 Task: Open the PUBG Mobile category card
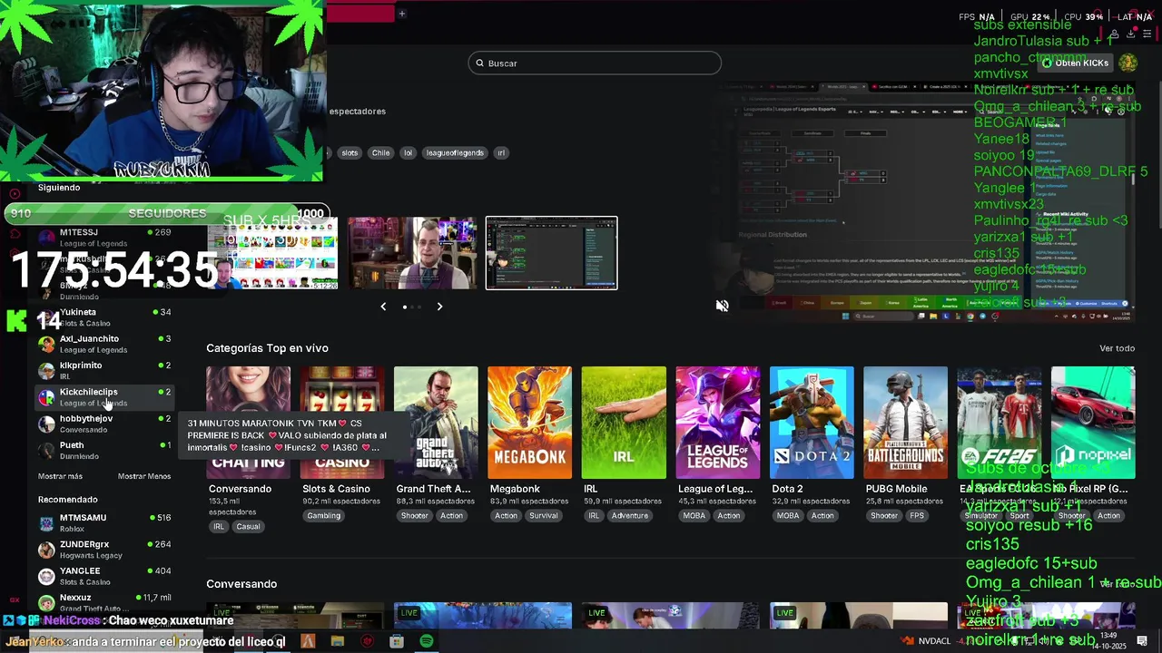[x=905, y=423]
